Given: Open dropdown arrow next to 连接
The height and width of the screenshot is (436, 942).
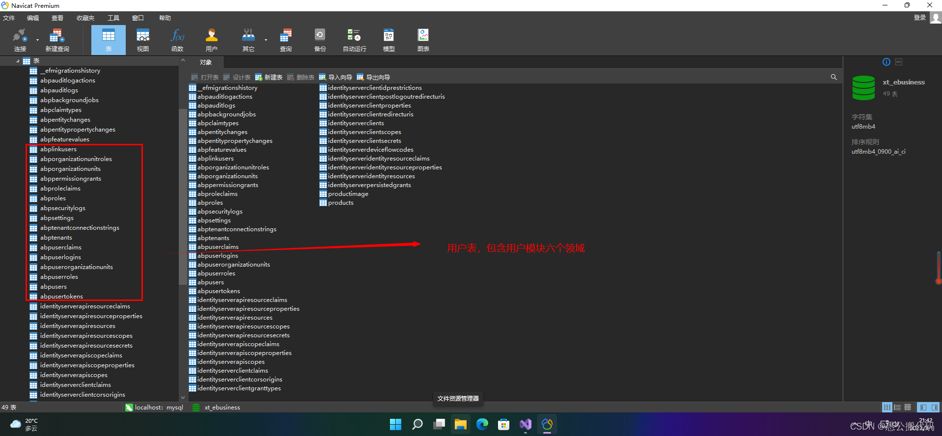Looking at the screenshot, I should pos(37,40).
